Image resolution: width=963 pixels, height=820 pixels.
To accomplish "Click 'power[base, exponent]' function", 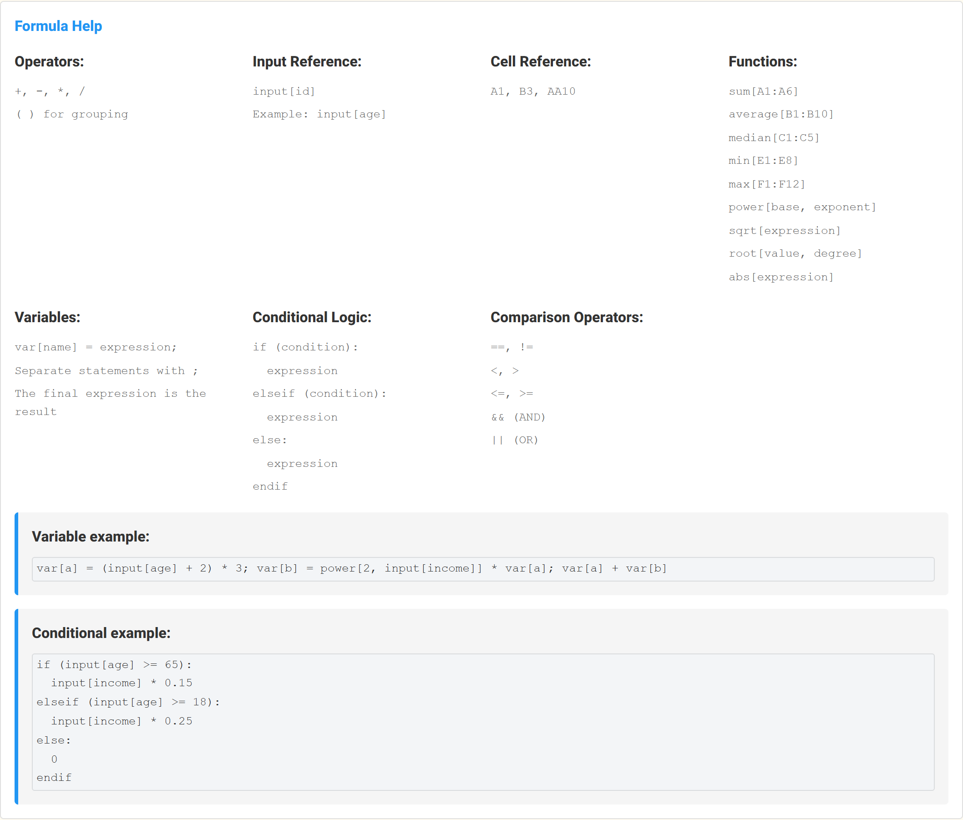I will [x=803, y=207].
